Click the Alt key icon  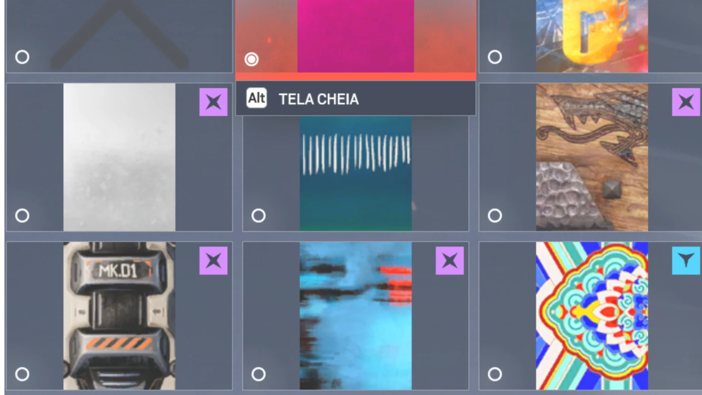tap(256, 98)
